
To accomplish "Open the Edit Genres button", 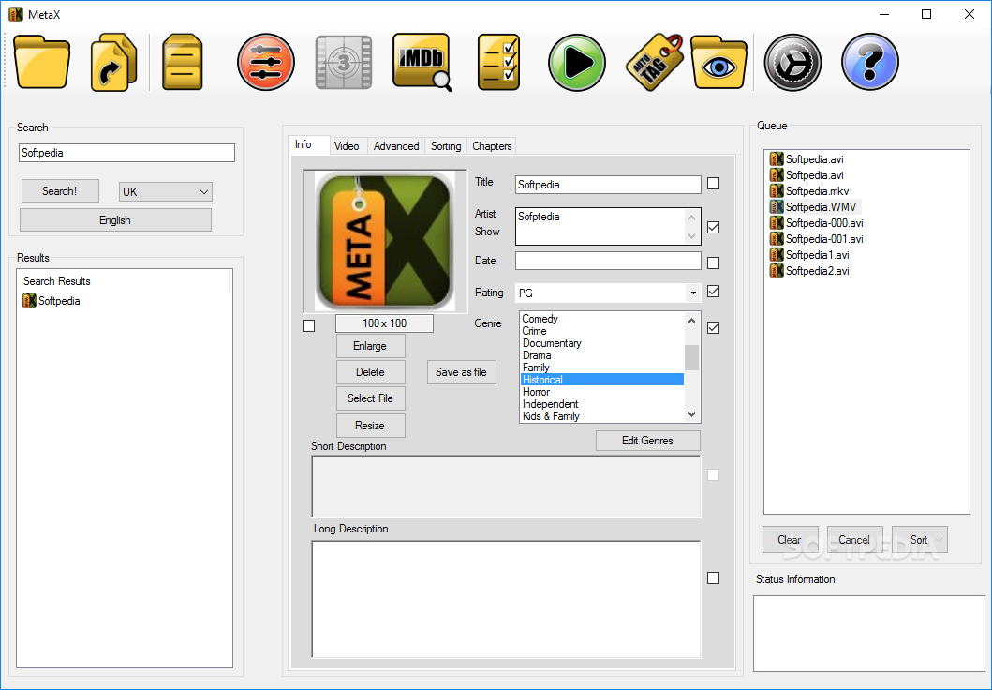I will tap(648, 441).
